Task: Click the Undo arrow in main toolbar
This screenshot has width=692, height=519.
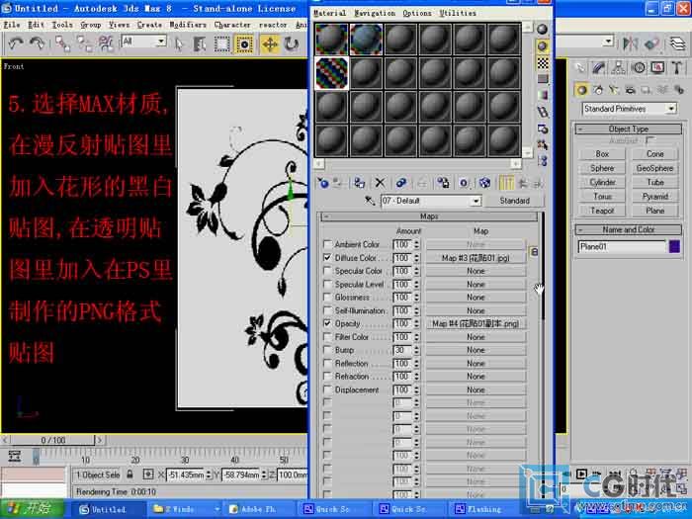Action: pyautogui.click(x=17, y=43)
